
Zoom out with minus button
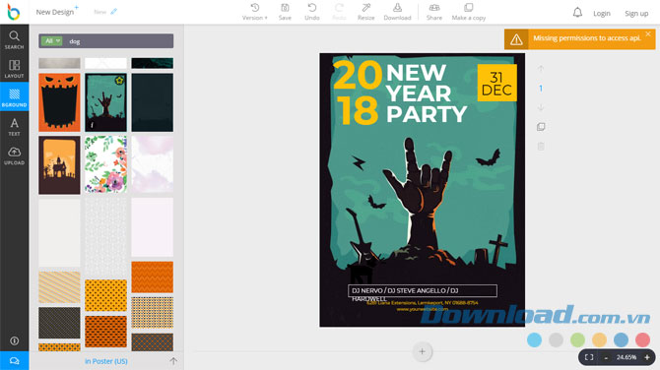[606, 358]
